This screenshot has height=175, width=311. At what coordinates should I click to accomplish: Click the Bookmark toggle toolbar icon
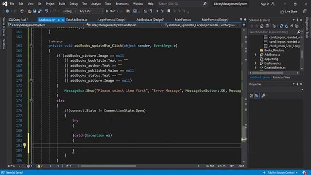[169, 11]
